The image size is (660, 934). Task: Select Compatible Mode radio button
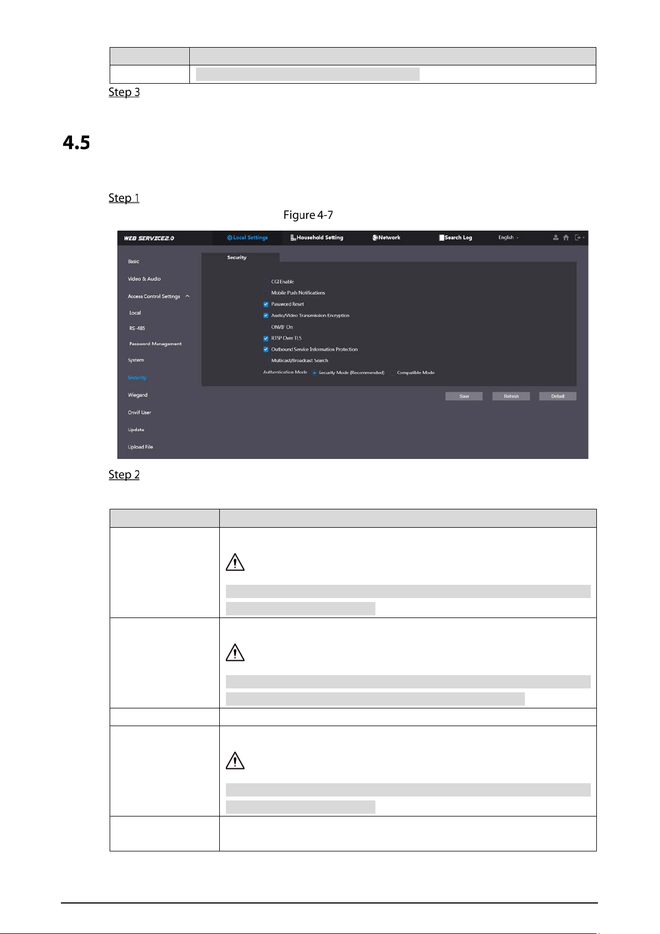click(x=393, y=372)
